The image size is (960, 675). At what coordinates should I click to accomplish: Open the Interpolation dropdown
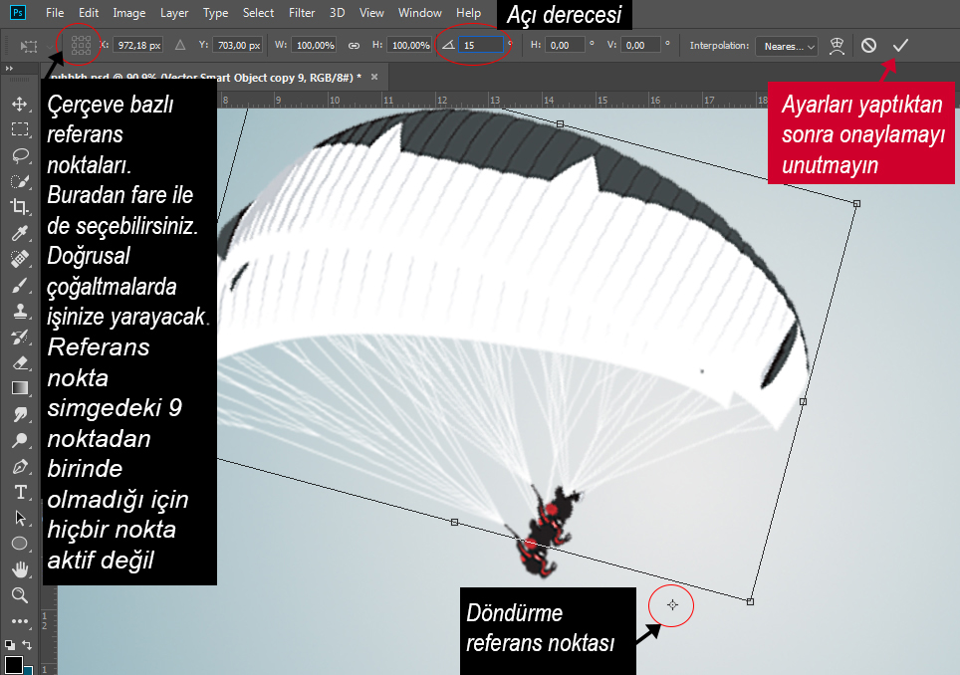787,46
